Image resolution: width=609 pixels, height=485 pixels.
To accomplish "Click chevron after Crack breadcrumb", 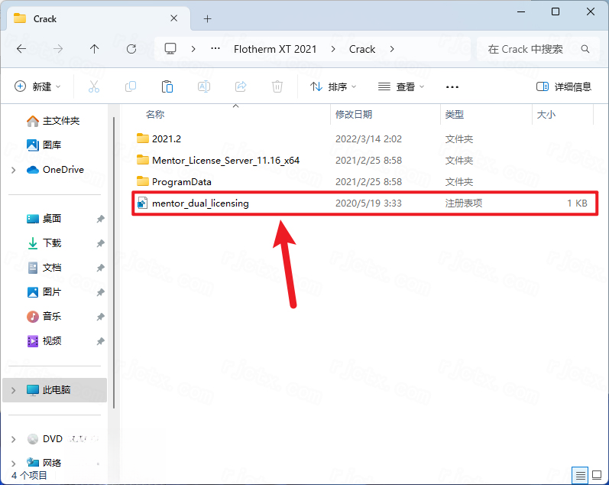I will (392, 49).
